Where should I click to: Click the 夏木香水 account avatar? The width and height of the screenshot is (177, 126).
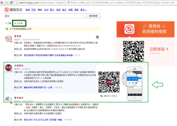[x=8, y=99]
